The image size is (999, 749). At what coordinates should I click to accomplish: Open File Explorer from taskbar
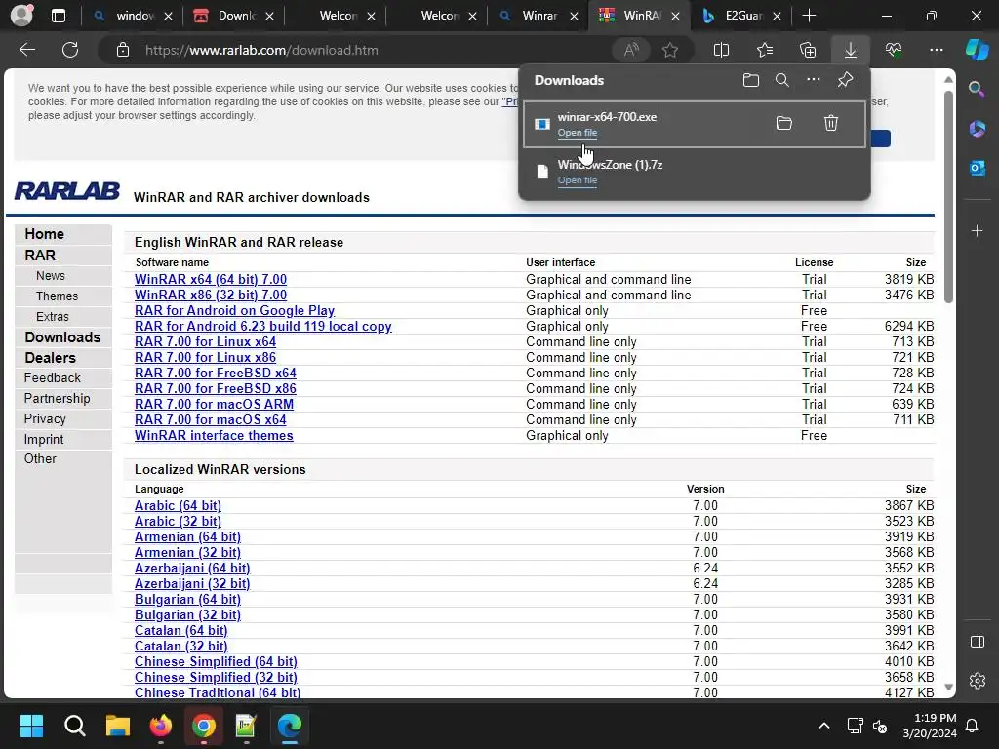point(118,726)
